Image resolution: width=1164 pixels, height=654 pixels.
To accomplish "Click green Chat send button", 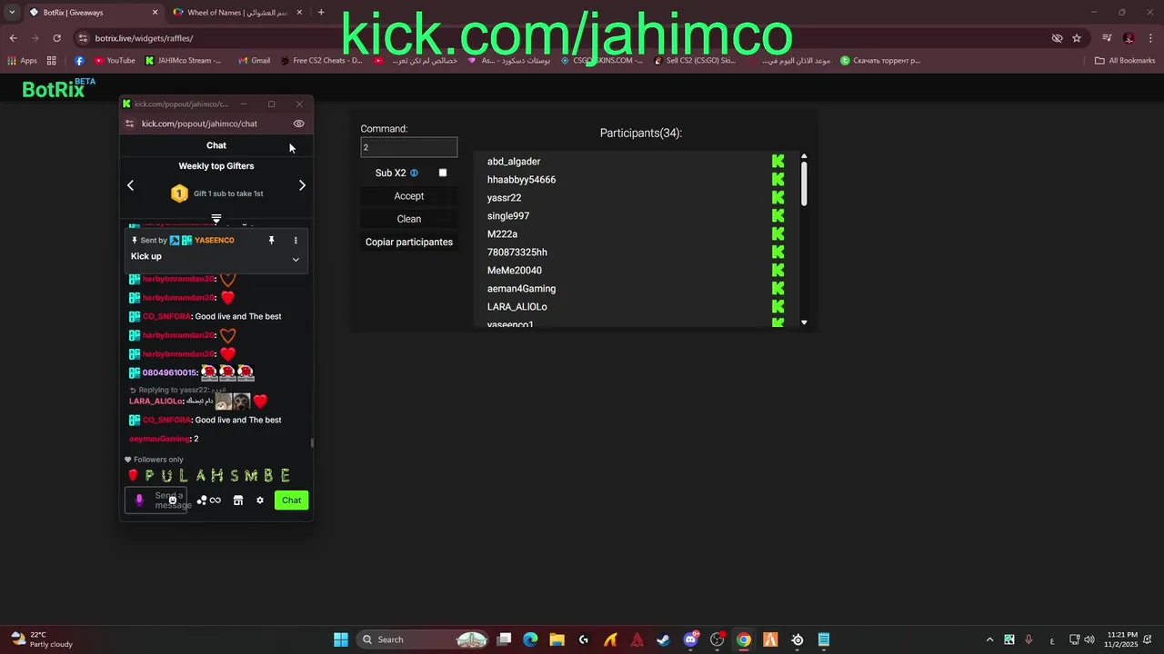I will click(291, 500).
